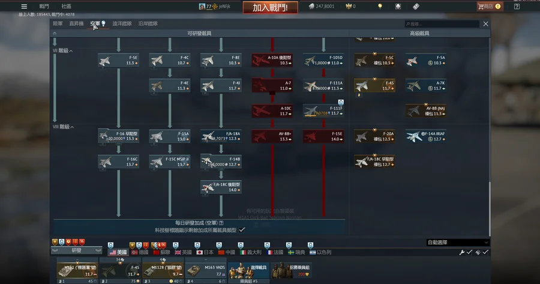Select the F-15A aircraft card
This screenshot has width=540, height=284.
[x=170, y=136]
